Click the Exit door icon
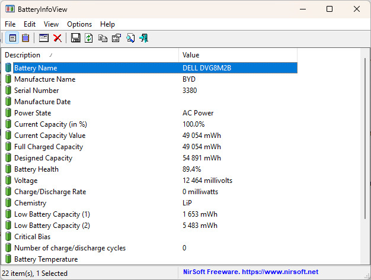 [144, 38]
